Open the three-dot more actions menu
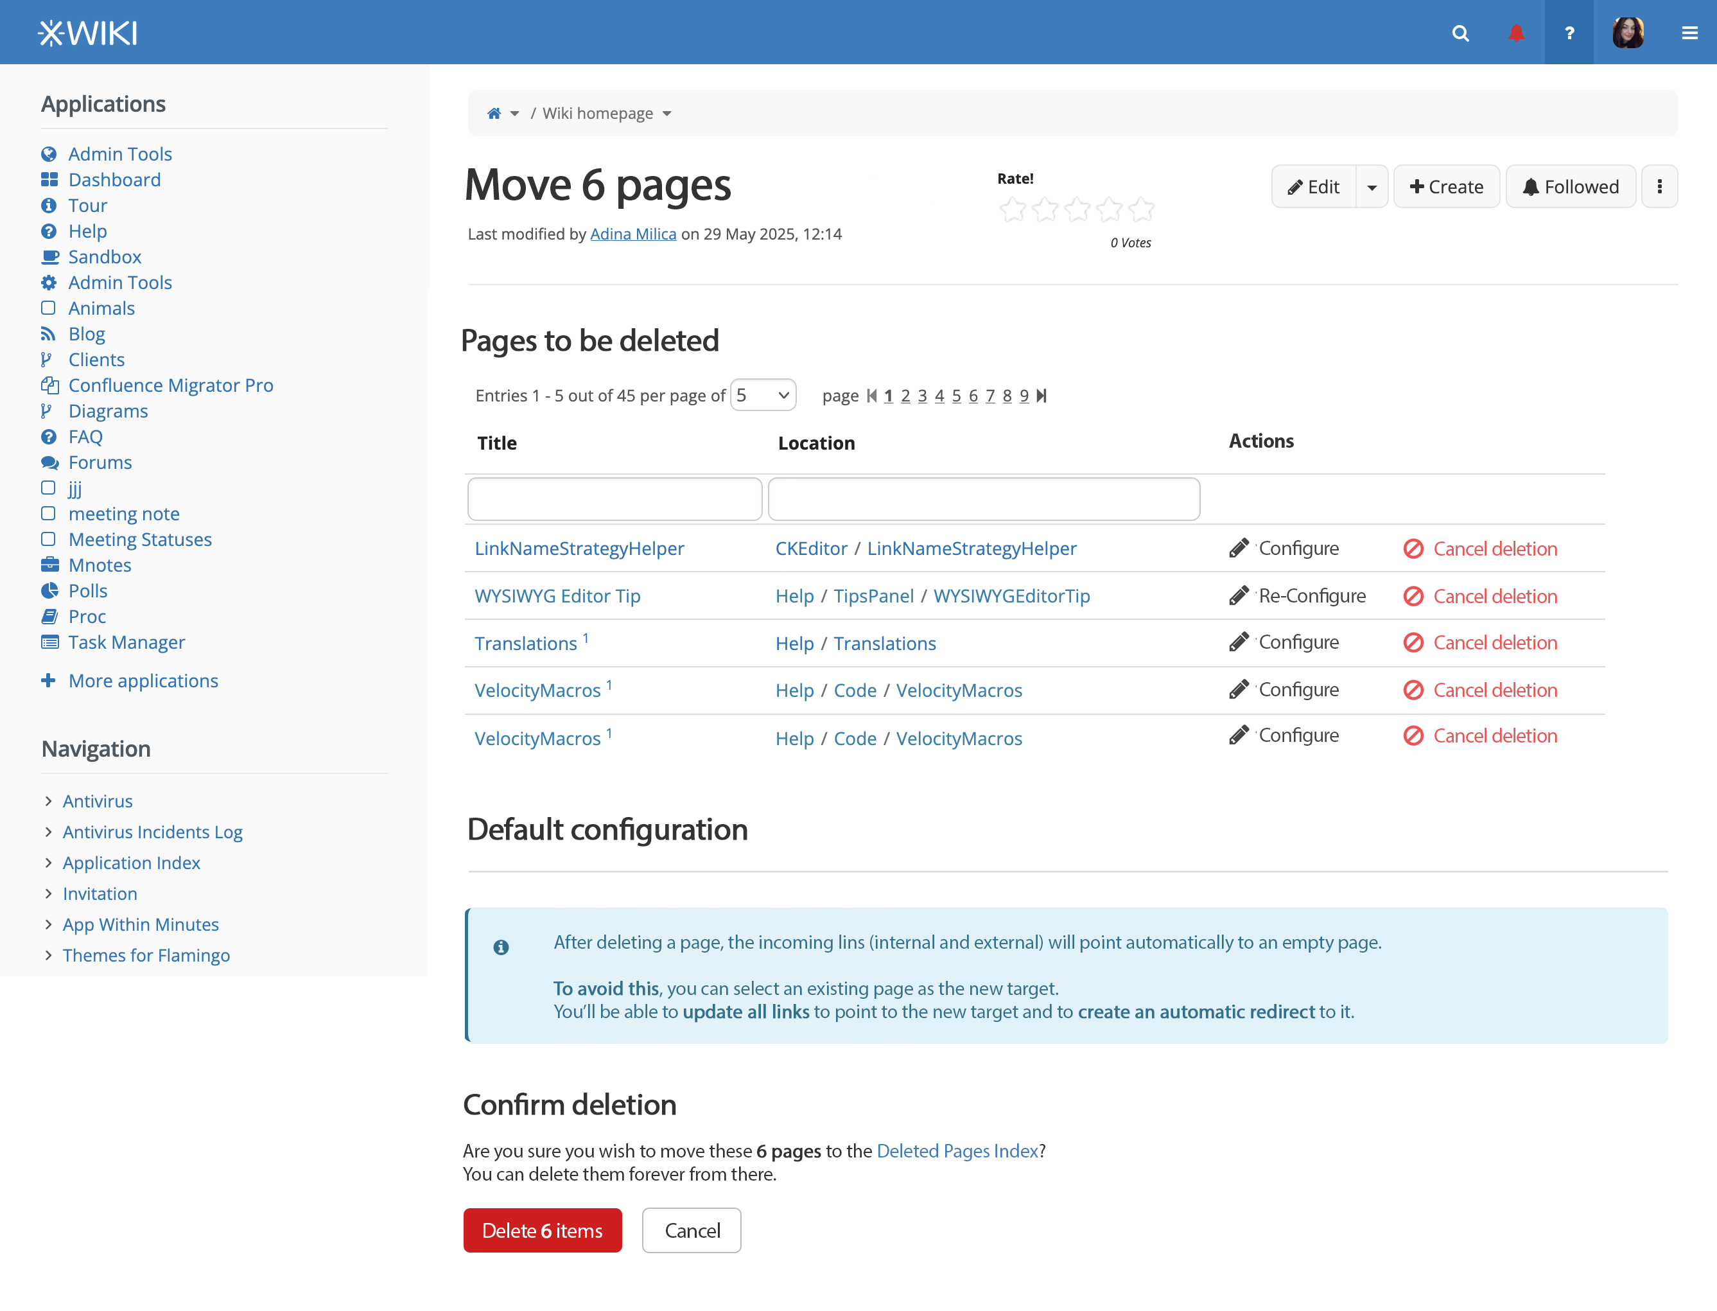 (1659, 186)
